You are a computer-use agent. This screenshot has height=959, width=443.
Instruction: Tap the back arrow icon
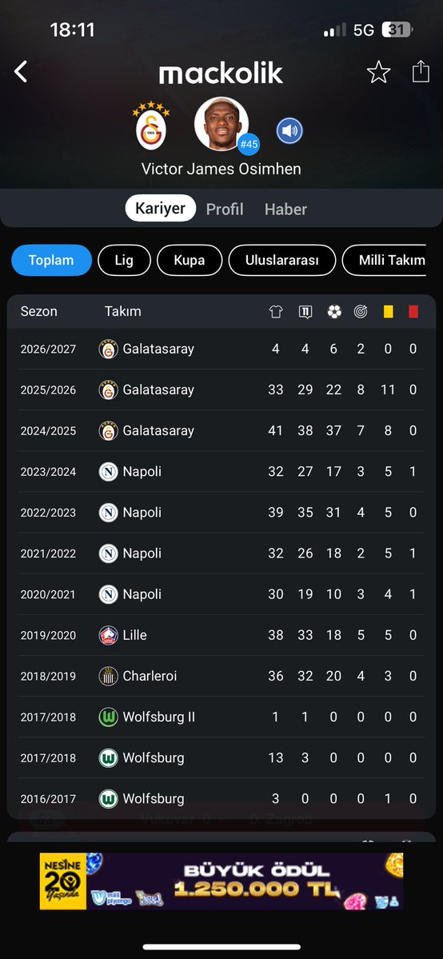pyautogui.click(x=21, y=71)
